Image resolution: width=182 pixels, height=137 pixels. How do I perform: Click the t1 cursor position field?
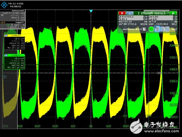[161, 17]
